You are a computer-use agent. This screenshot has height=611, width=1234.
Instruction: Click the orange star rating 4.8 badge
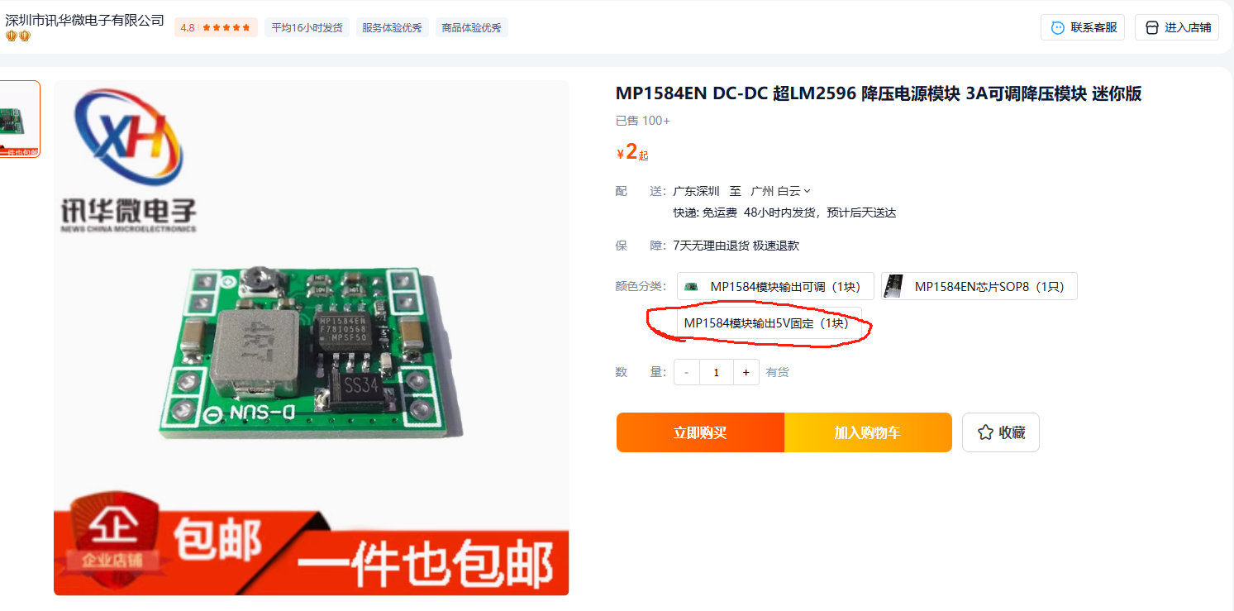click(216, 27)
